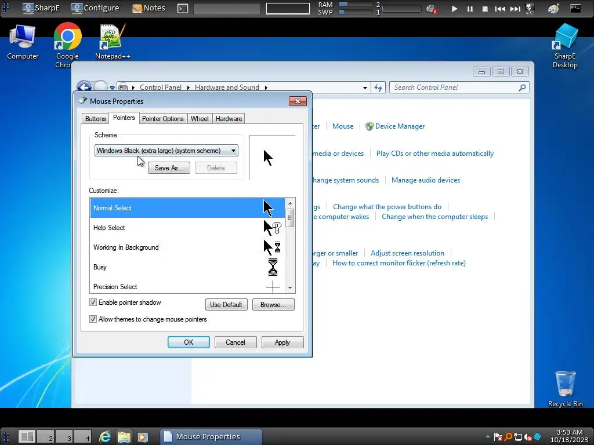Screen dimensions: 594x445
Task: Click the muted volume icon in top bar
Action: [x=431, y=9]
